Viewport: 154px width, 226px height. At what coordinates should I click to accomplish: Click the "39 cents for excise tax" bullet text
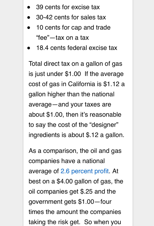68,7
